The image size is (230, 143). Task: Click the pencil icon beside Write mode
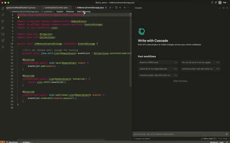(x=202, y=139)
